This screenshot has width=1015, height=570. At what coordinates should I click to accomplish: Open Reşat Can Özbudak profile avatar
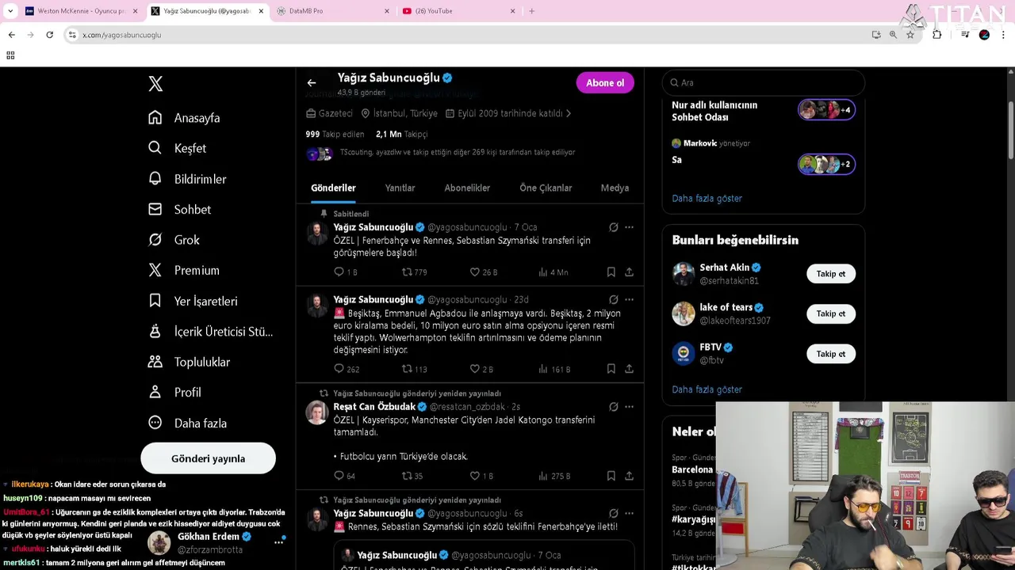coord(317,413)
